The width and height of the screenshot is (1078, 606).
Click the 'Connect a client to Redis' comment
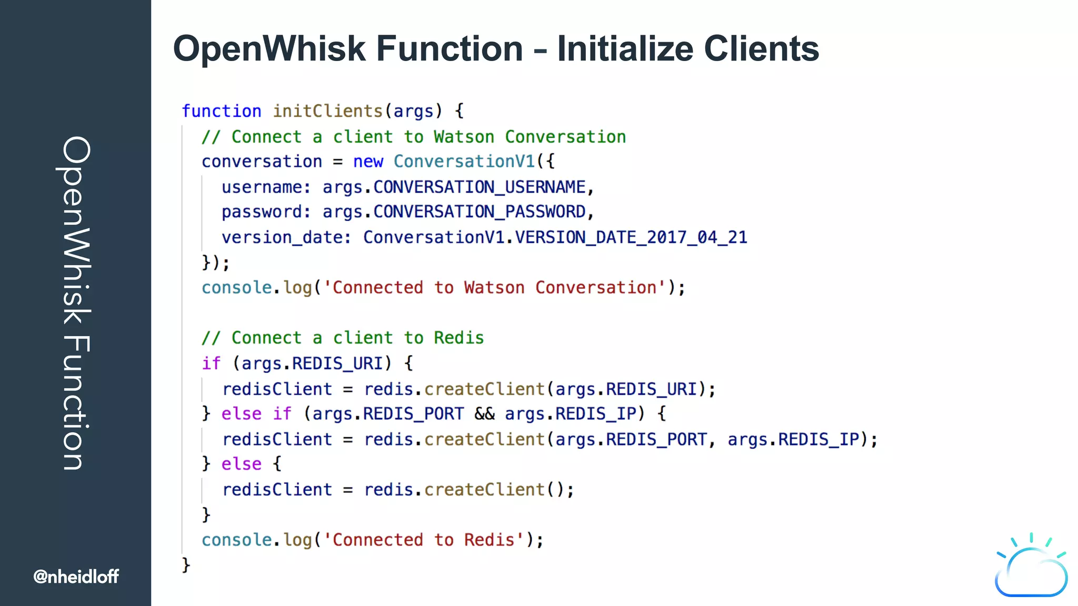(x=343, y=338)
